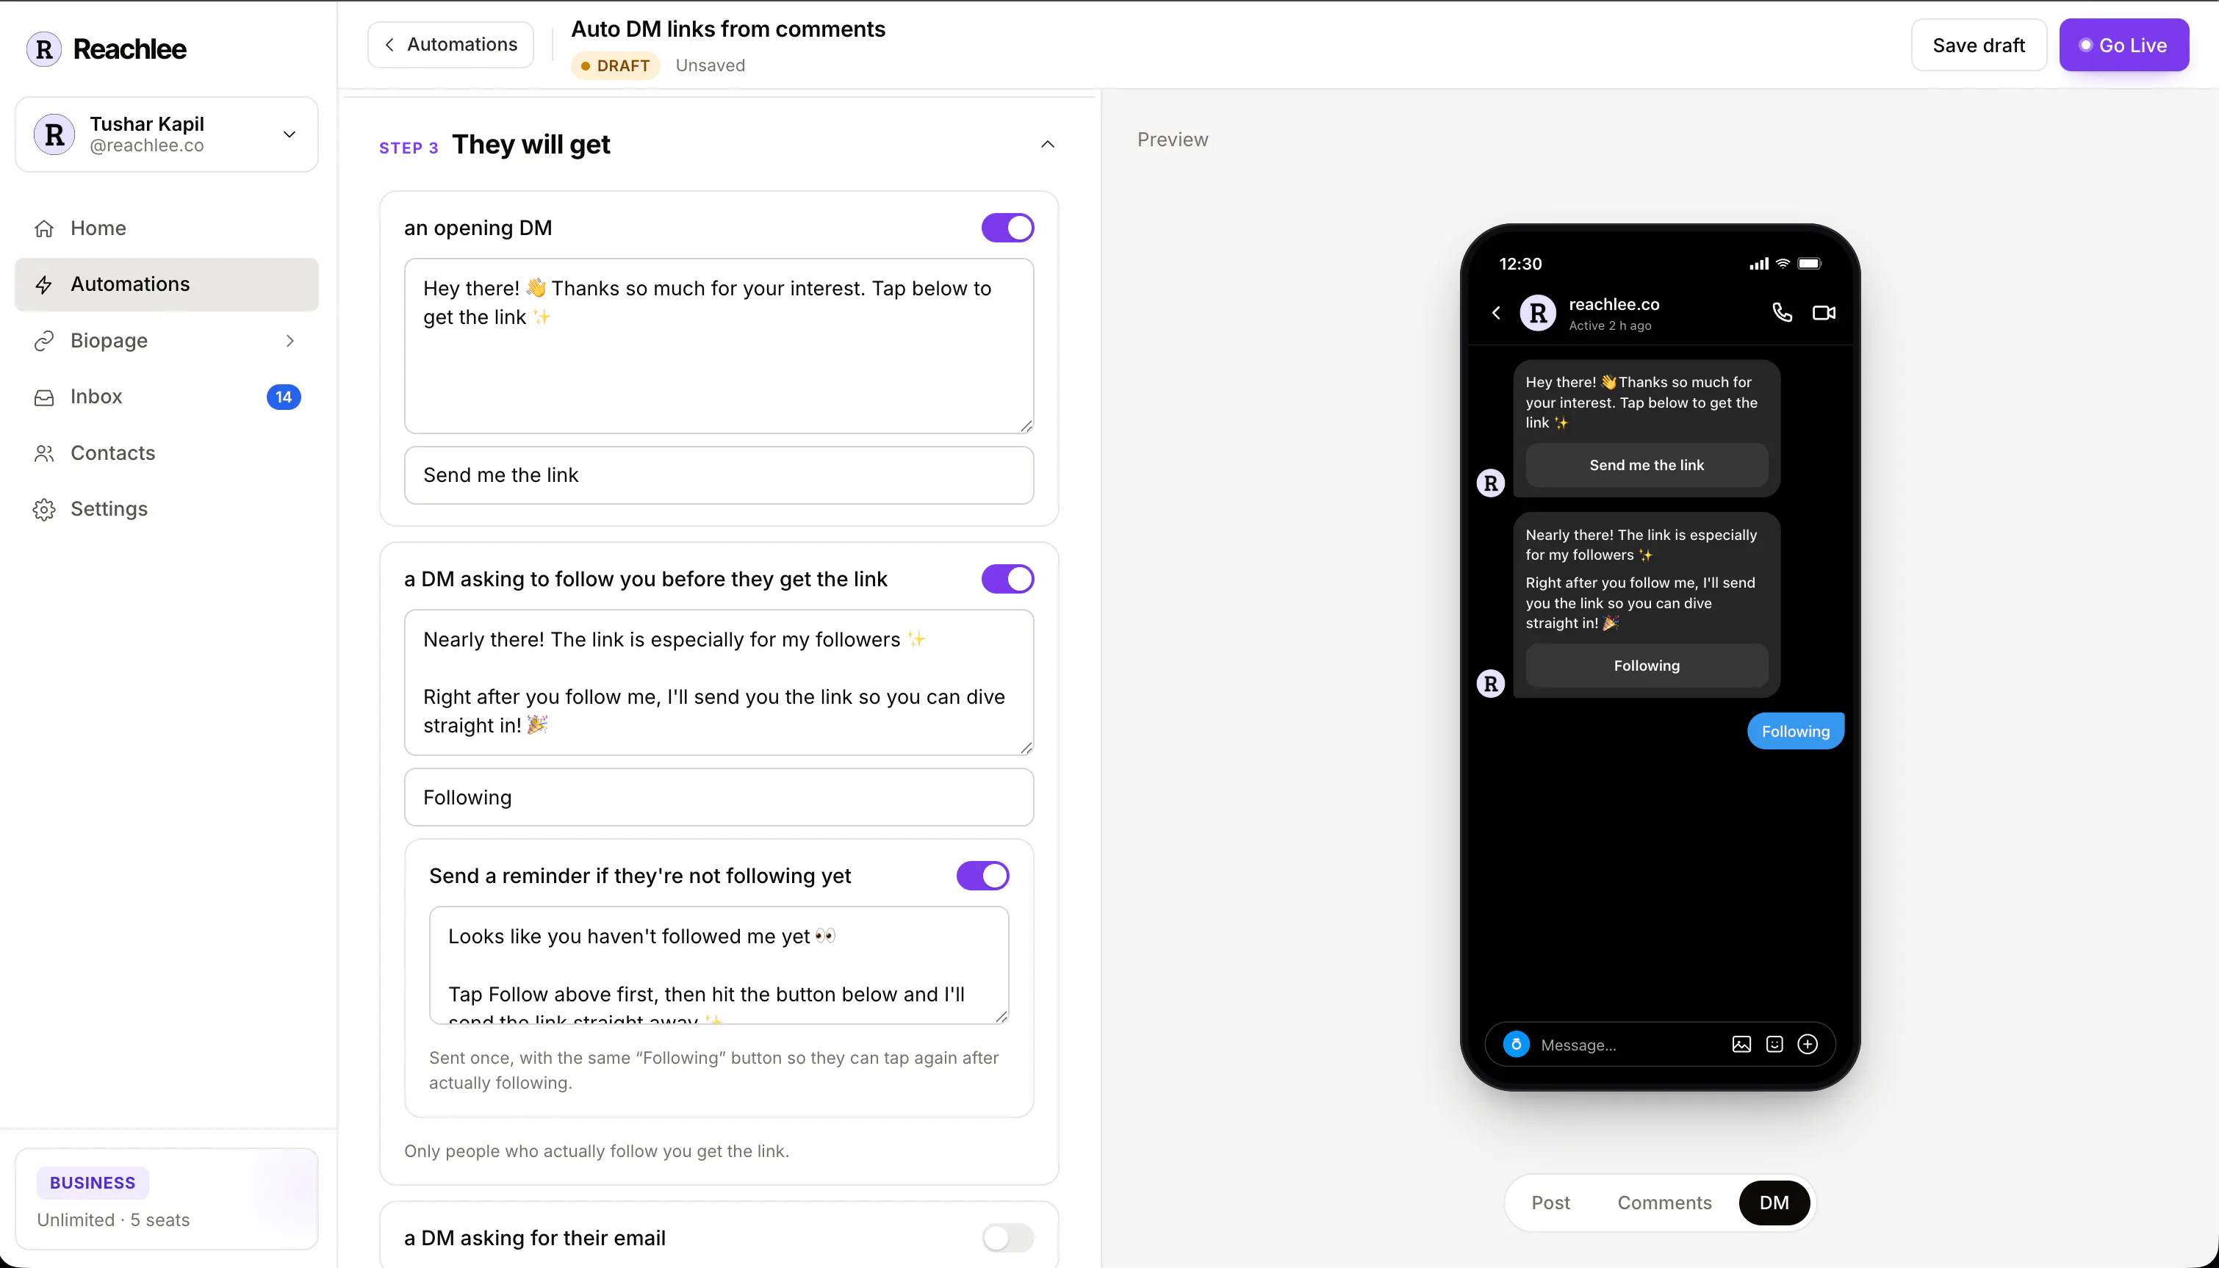Click the Home house icon
This screenshot has width=2219, height=1268.
point(43,228)
